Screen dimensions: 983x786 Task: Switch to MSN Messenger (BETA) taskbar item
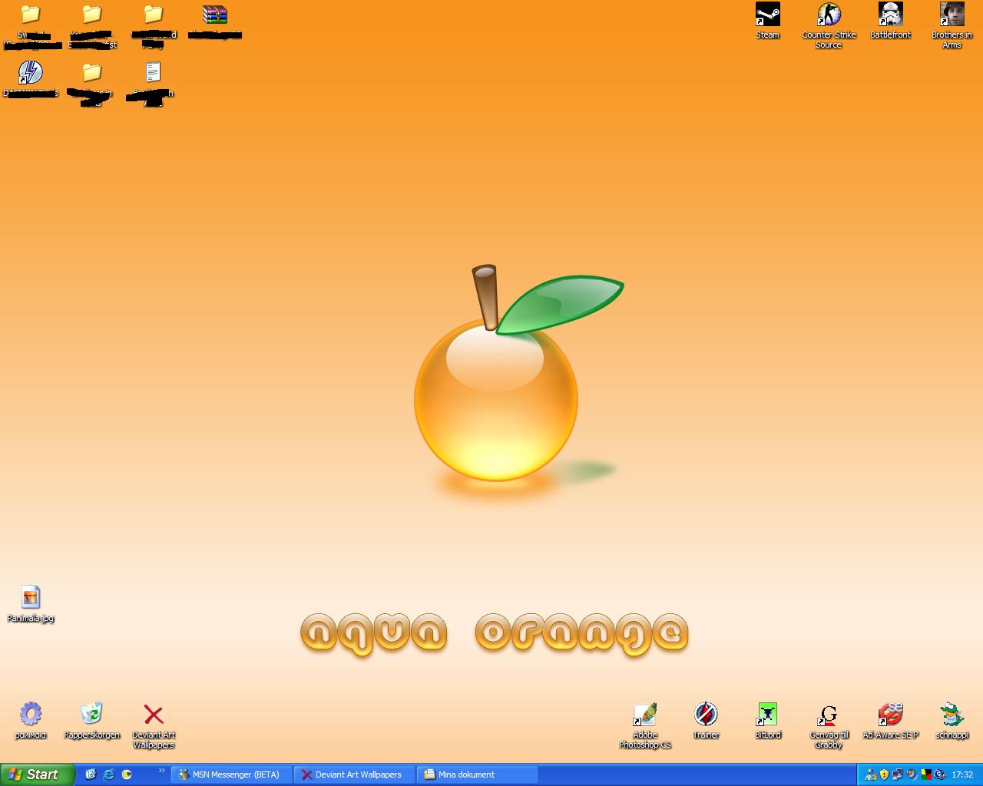pyautogui.click(x=231, y=774)
